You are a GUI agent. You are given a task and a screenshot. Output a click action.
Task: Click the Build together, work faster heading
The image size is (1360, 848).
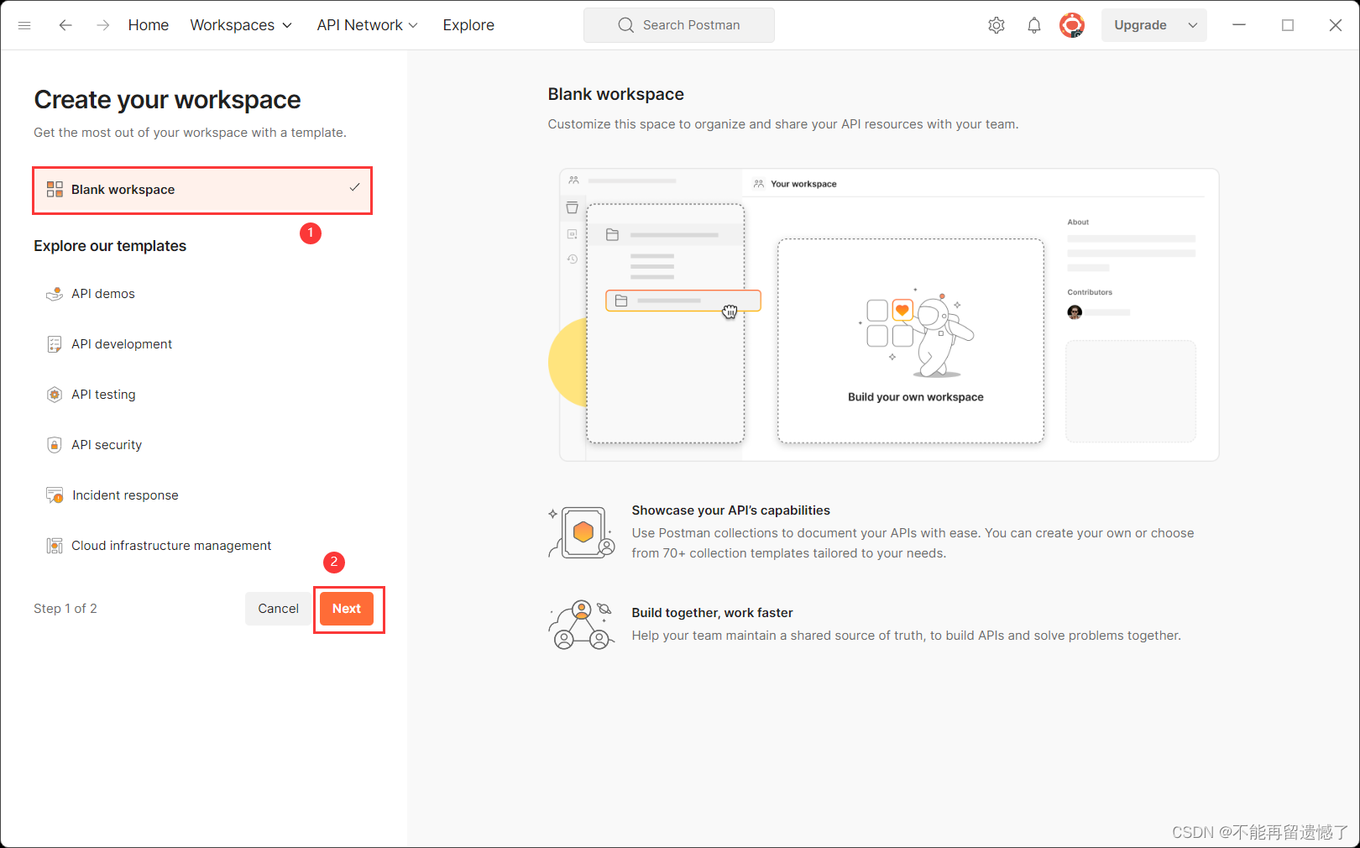point(712,613)
